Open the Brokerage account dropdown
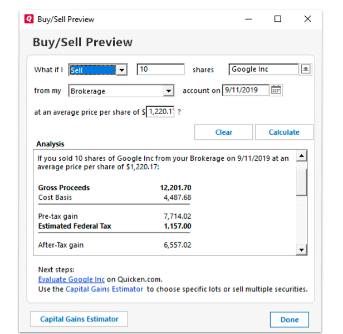The image size is (343, 334). pyautogui.click(x=169, y=91)
